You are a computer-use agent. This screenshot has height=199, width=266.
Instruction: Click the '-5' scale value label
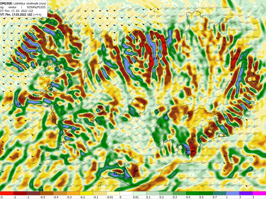pyautogui.click(x=1, y=197)
